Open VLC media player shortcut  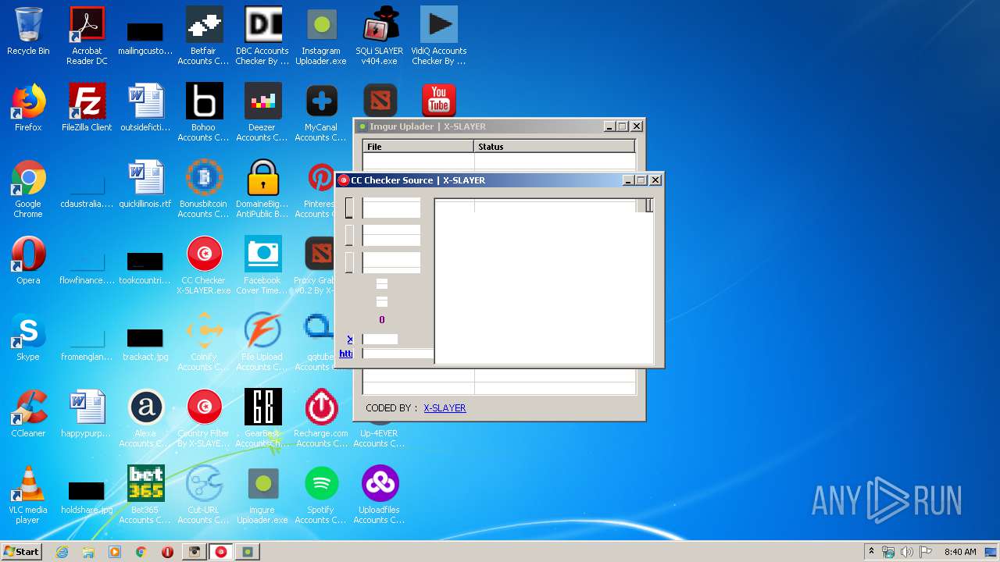28,495
